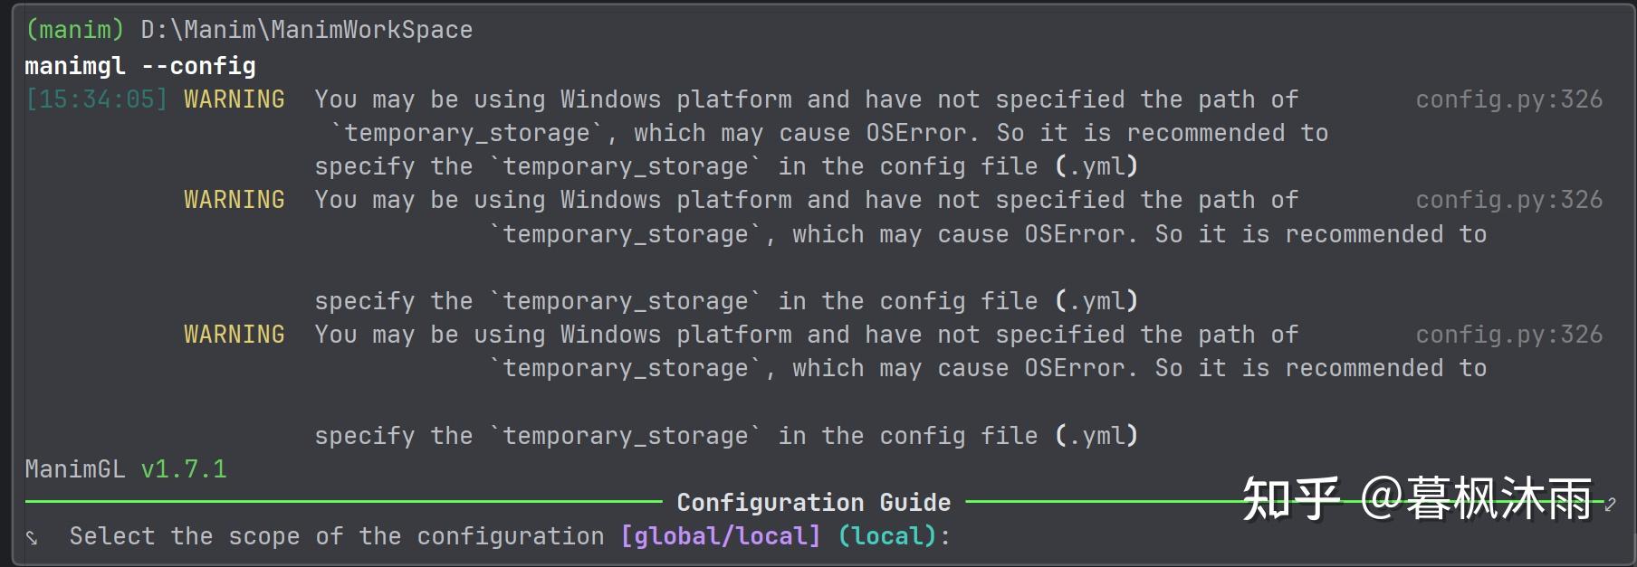Follow the third config.py:326 source link
This screenshot has height=567, width=1637.
(x=1508, y=335)
